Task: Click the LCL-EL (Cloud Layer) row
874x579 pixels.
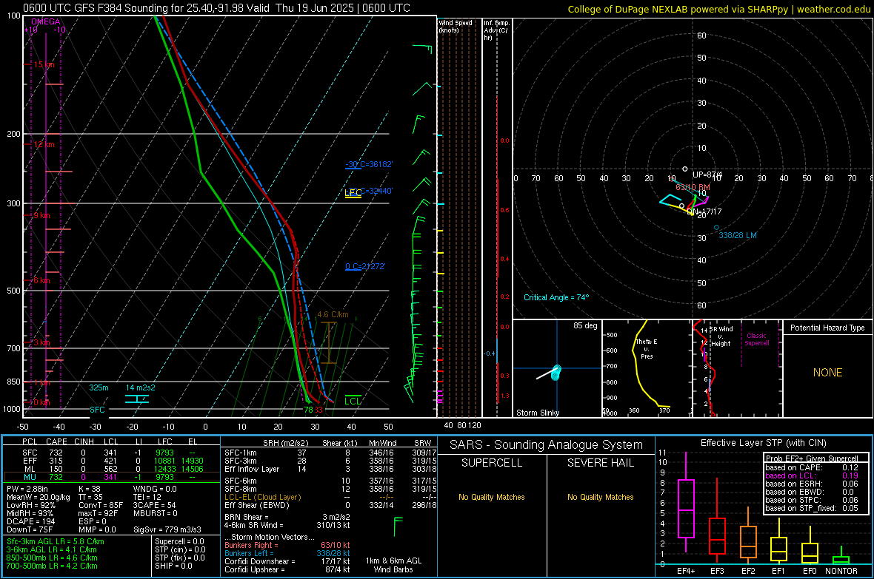Action: [330, 497]
